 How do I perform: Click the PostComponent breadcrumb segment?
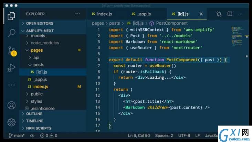point(172,23)
